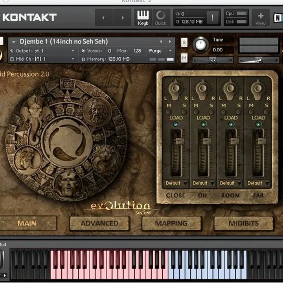Load the next instrument beside the Djembe name
The width and height of the screenshot is (283, 283).
170,42
